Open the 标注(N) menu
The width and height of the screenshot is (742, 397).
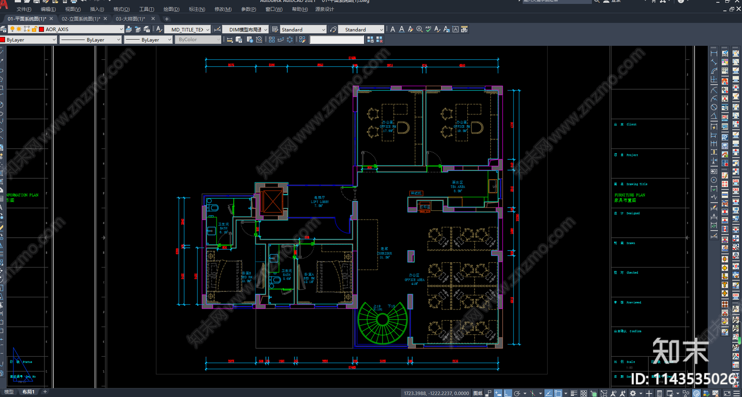(197, 9)
